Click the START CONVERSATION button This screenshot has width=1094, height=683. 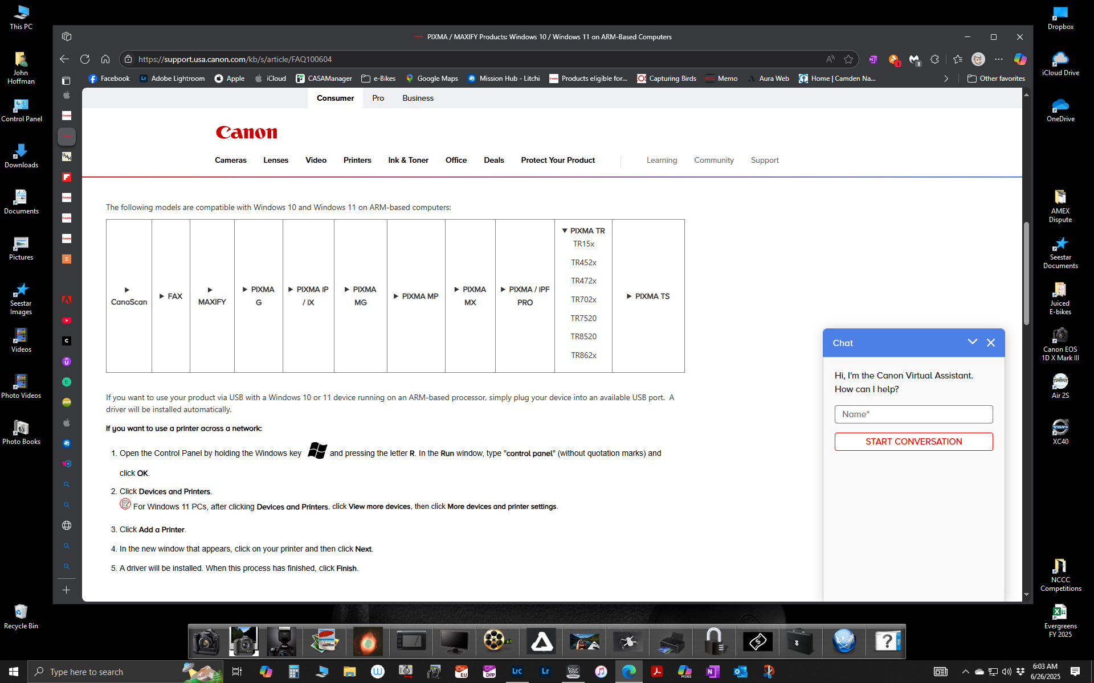913,441
